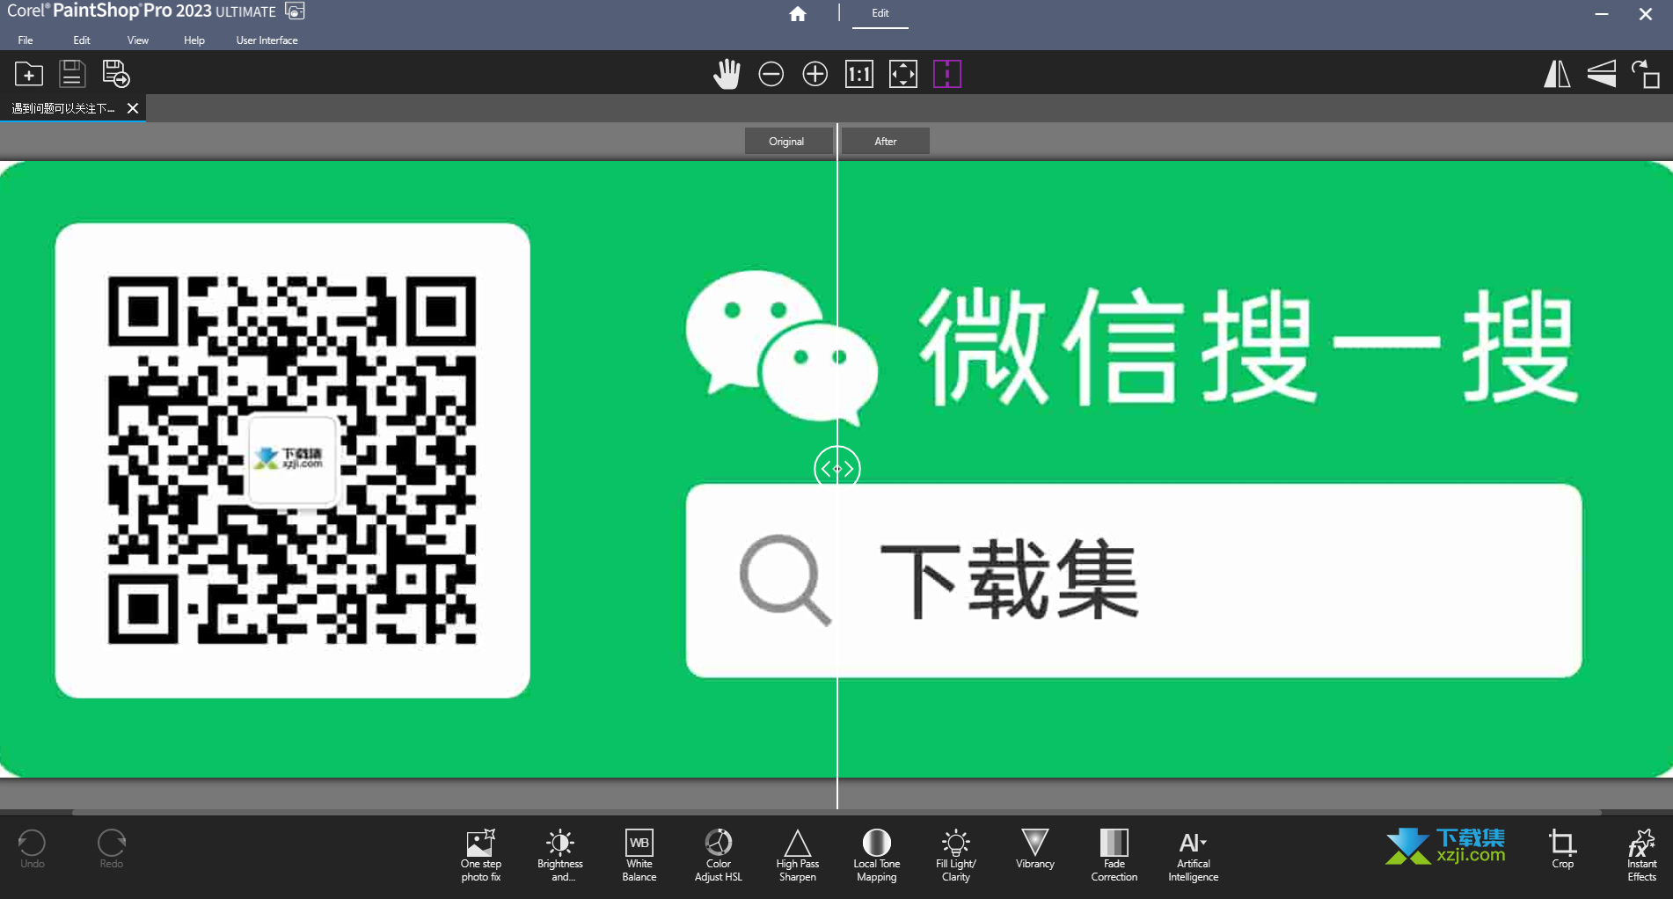The height and width of the screenshot is (899, 1673).
Task: Flip image vertically icon
Action: click(x=1602, y=74)
